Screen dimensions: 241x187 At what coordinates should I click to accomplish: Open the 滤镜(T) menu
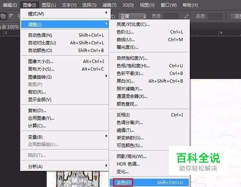pos(109,5)
